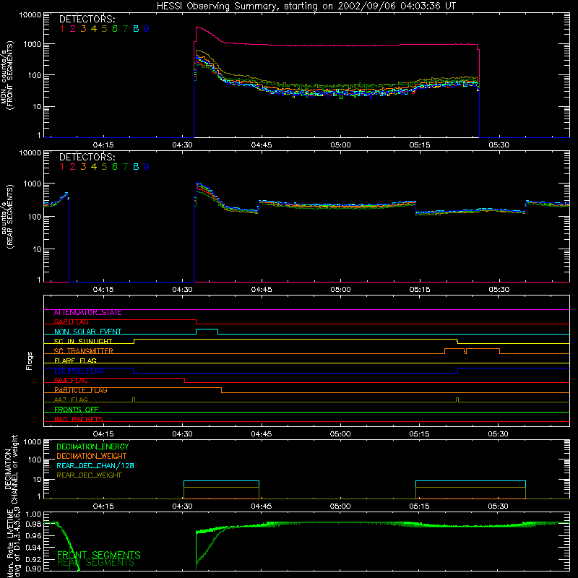The width and height of the screenshot is (578, 578).
Task: Click the 10000 y-axis value of front segments plot
Action: point(30,15)
